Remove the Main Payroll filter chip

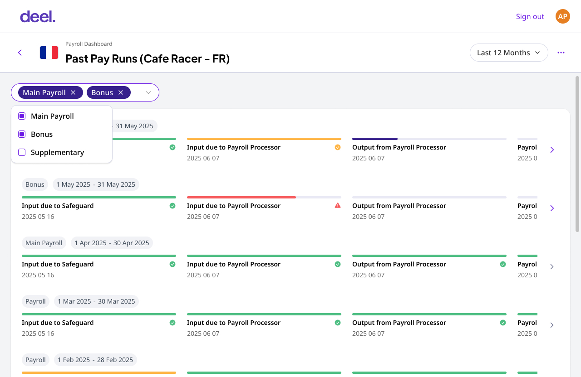click(73, 92)
